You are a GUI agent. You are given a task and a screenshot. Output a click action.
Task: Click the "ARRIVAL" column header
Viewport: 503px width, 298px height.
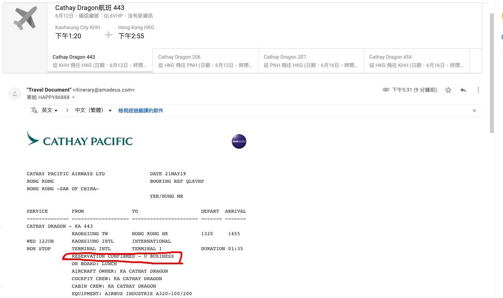coord(235,211)
